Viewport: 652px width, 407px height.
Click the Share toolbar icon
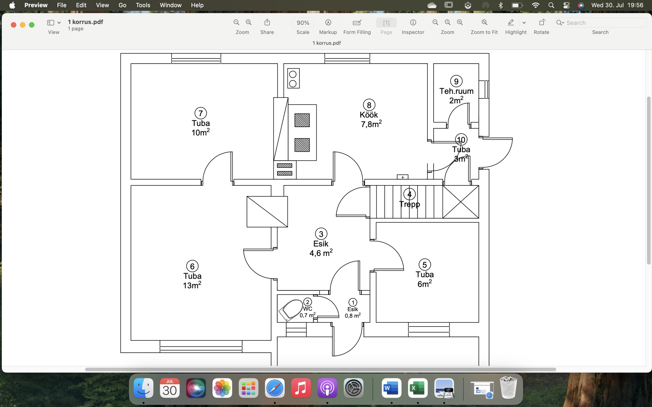click(x=267, y=22)
